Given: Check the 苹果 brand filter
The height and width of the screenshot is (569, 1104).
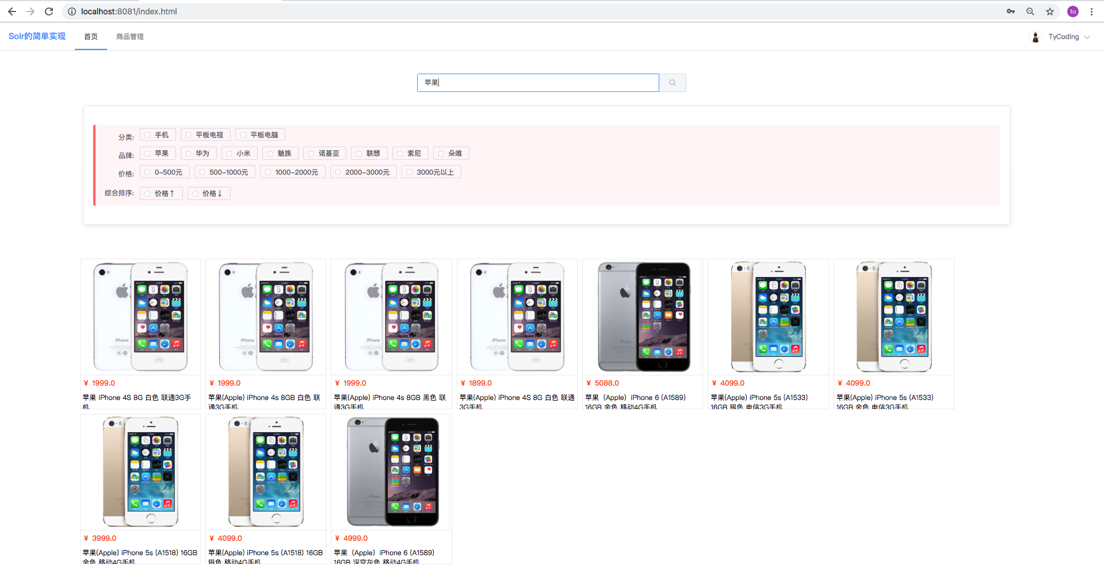Looking at the screenshot, I should 158,153.
